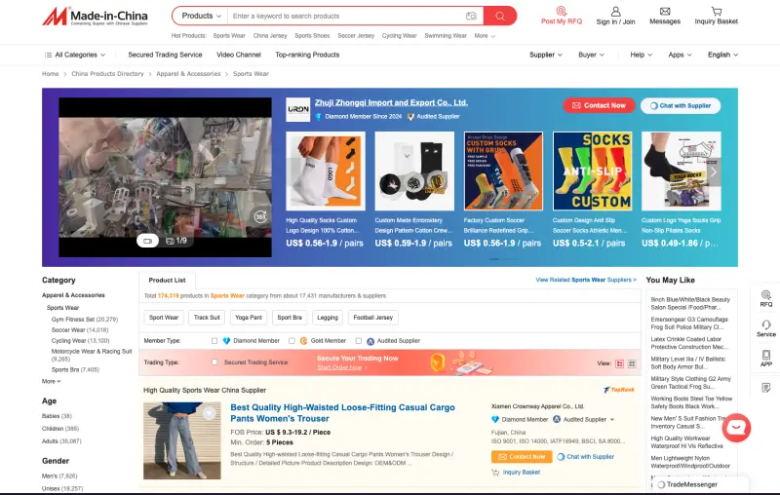Screen dimensions: 780x495
Task: Open the Inquiry Basket cart icon
Action: [x=717, y=11]
